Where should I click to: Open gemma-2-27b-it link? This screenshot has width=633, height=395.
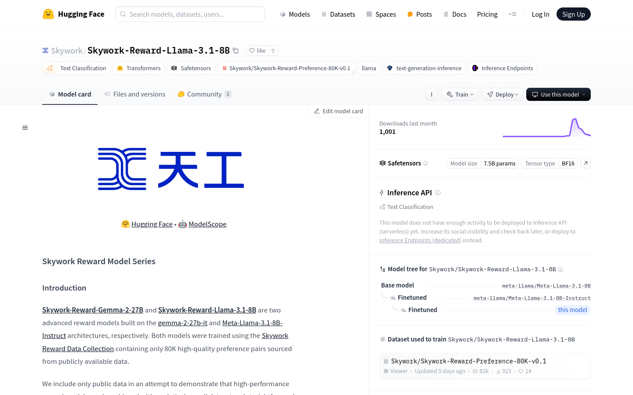[183, 323]
